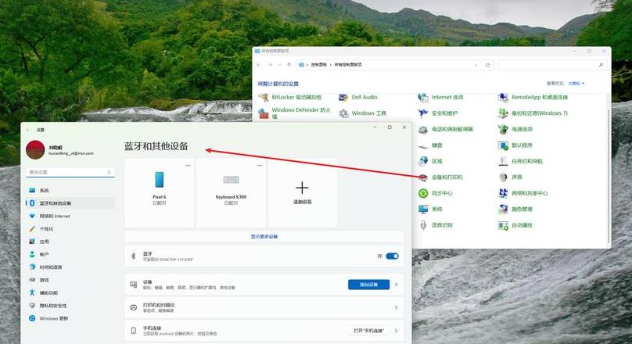Open Color Management (颜色管理) in Control Panel
This screenshot has width=632, height=344.
515,209
